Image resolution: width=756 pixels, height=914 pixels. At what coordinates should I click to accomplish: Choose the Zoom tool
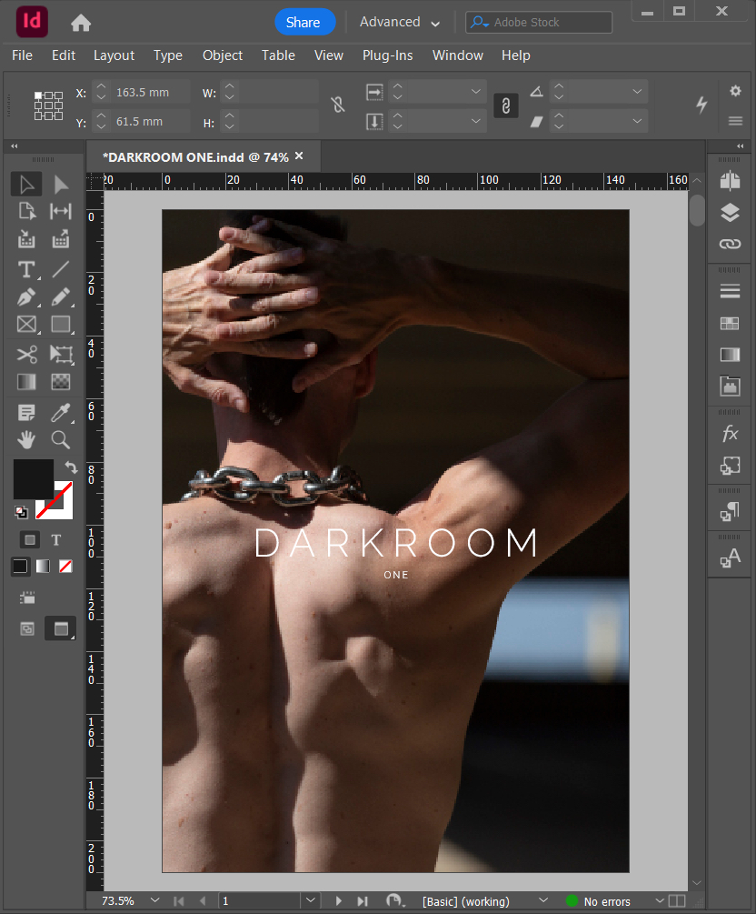point(61,440)
